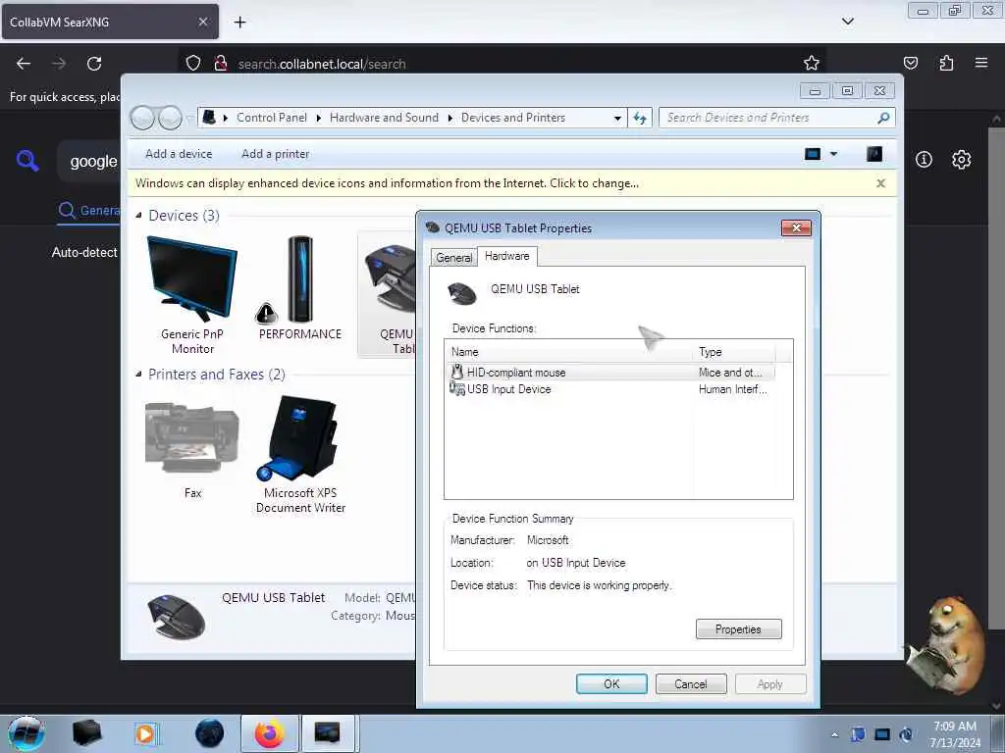The height and width of the screenshot is (753, 1005).
Task: Open Firefox from the taskbar
Action: point(269,733)
